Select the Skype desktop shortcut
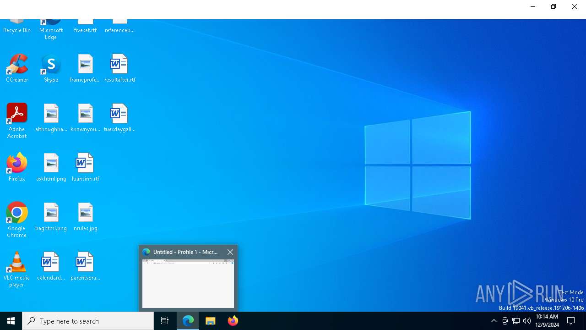This screenshot has width=586, height=330. coord(51,68)
